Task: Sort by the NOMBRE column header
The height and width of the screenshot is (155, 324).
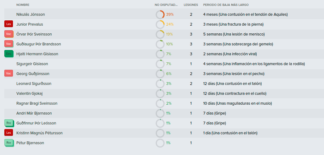Action: (23, 5)
